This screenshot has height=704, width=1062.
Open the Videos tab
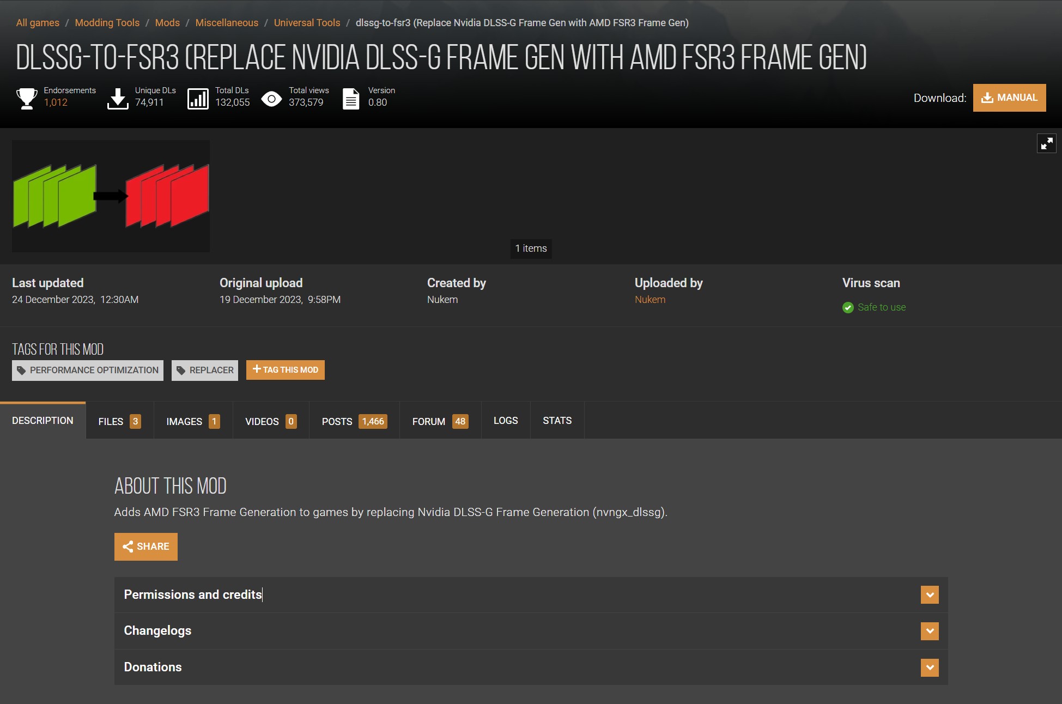[271, 421]
